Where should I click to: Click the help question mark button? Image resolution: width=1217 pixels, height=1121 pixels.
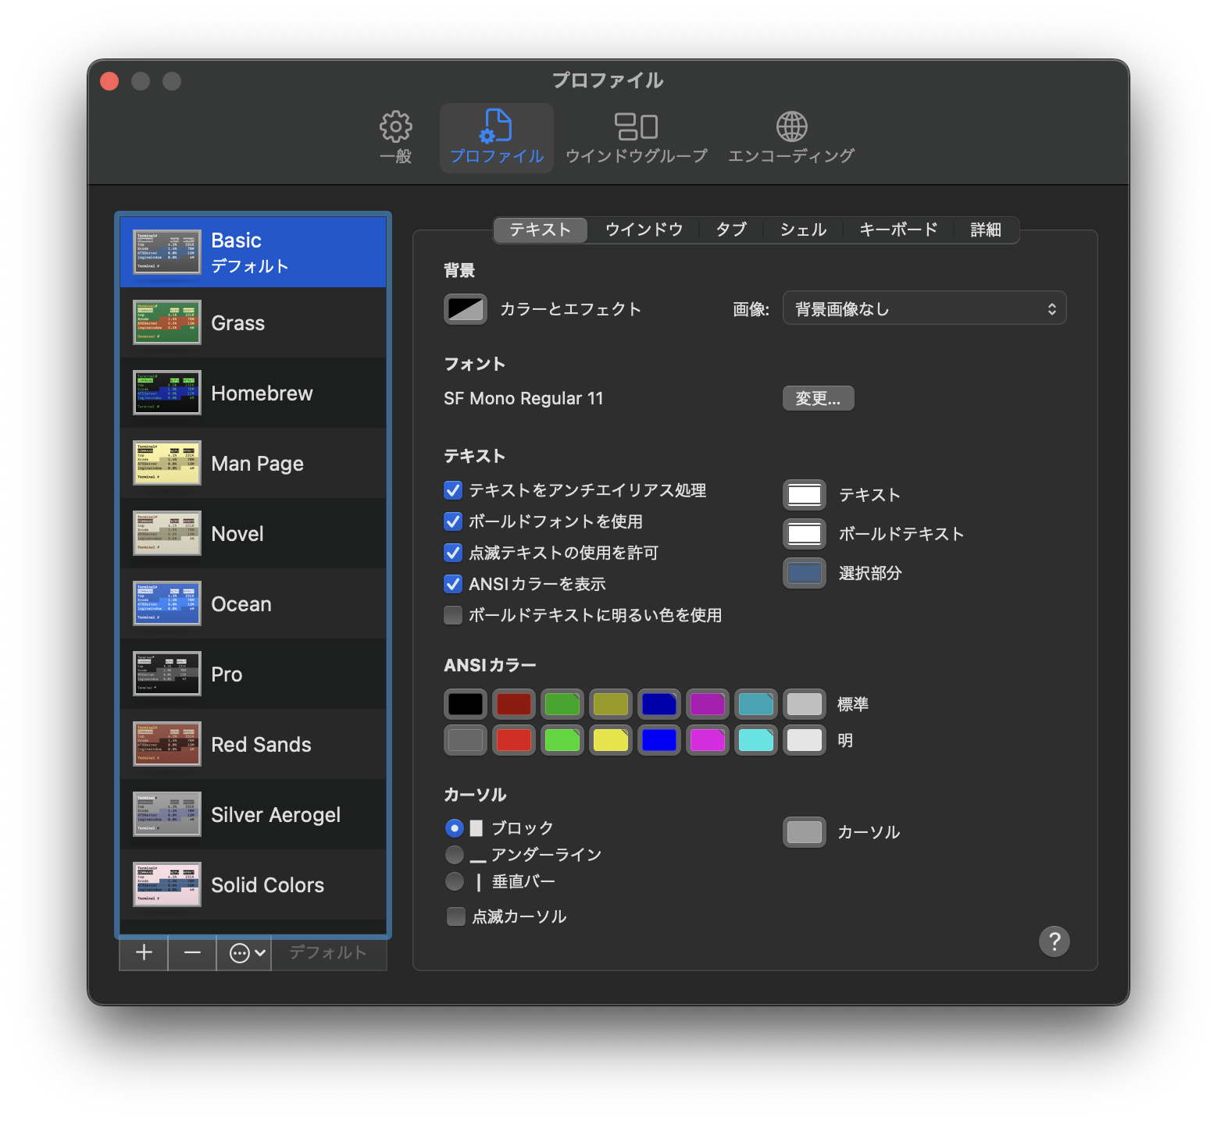[x=1054, y=941]
